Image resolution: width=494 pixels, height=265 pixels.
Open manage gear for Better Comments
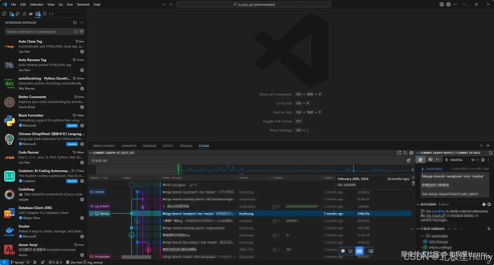tap(82, 107)
